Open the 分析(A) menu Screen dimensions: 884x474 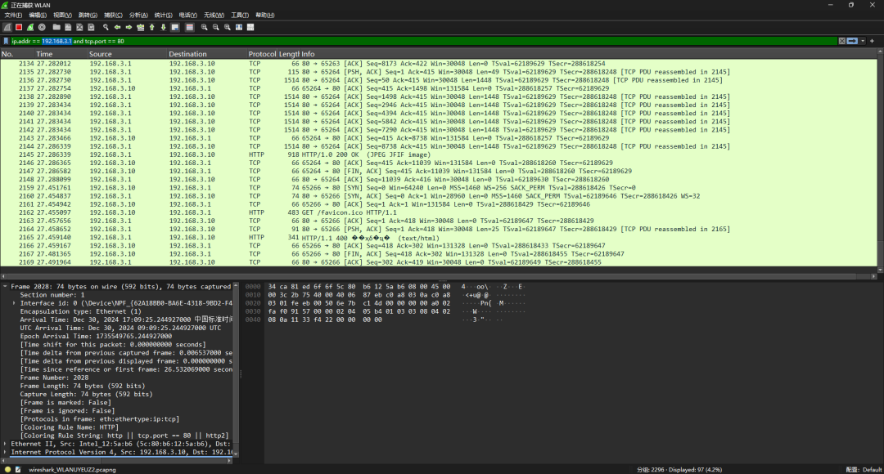(138, 16)
